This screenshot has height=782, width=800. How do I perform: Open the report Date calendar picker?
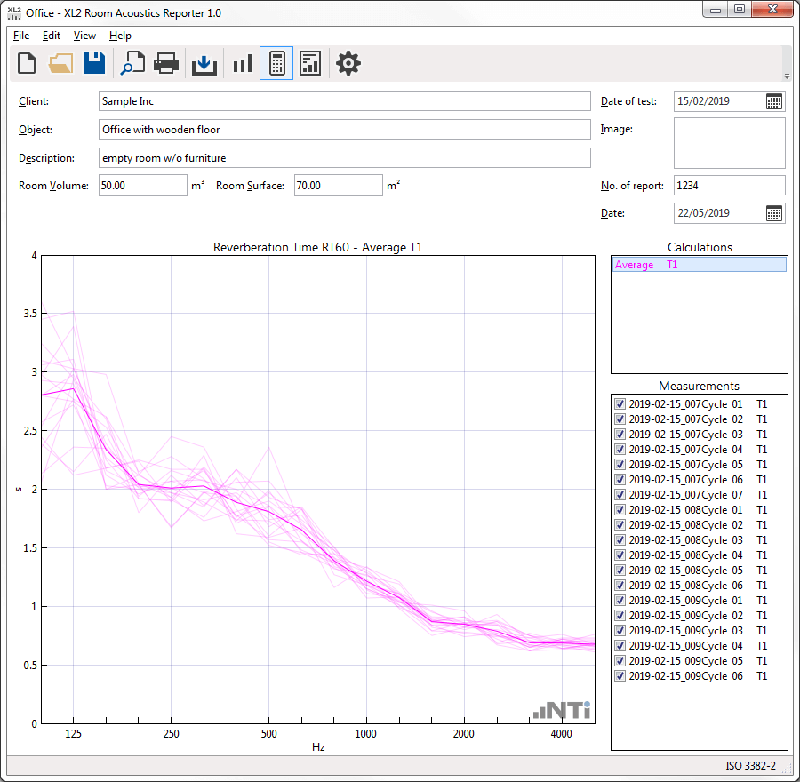tap(774, 213)
